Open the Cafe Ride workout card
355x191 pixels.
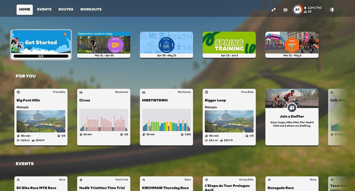click(338, 117)
